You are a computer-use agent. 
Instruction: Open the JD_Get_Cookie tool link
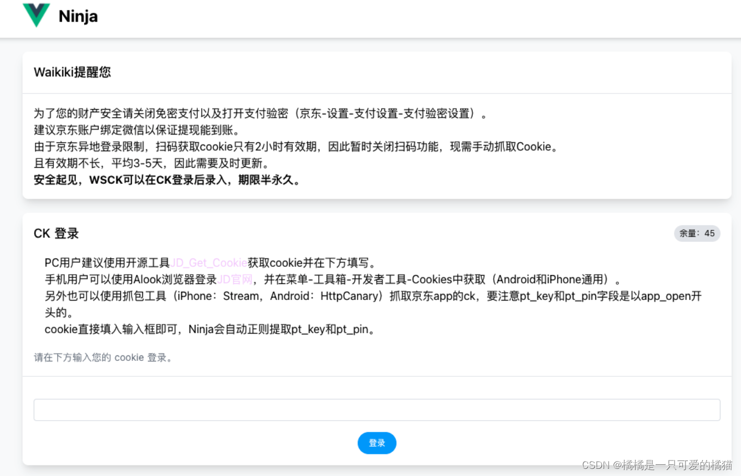pyautogui.click(x=209, y=263)
